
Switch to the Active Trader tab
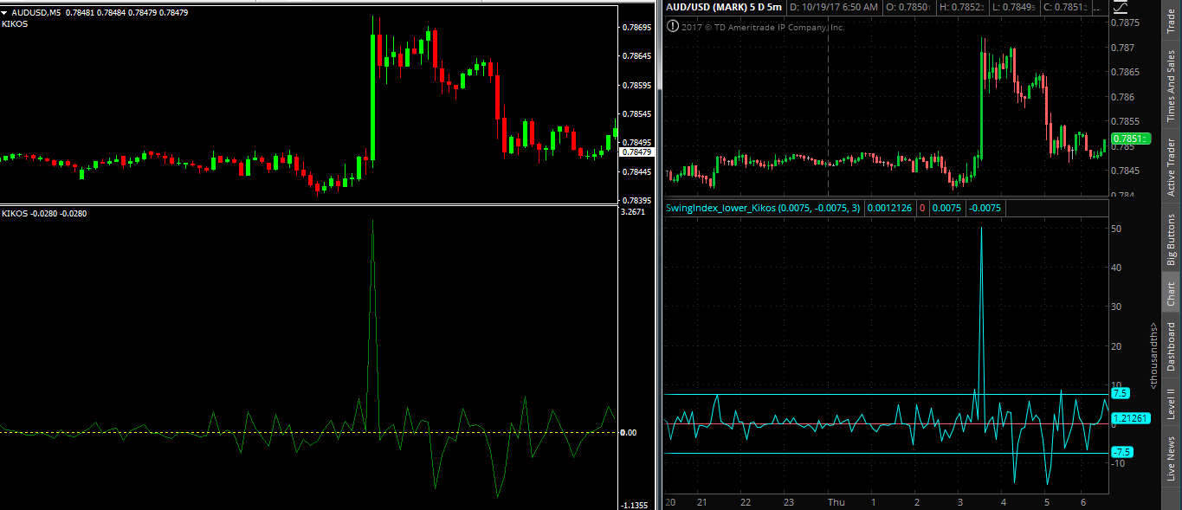[1171, 166]
